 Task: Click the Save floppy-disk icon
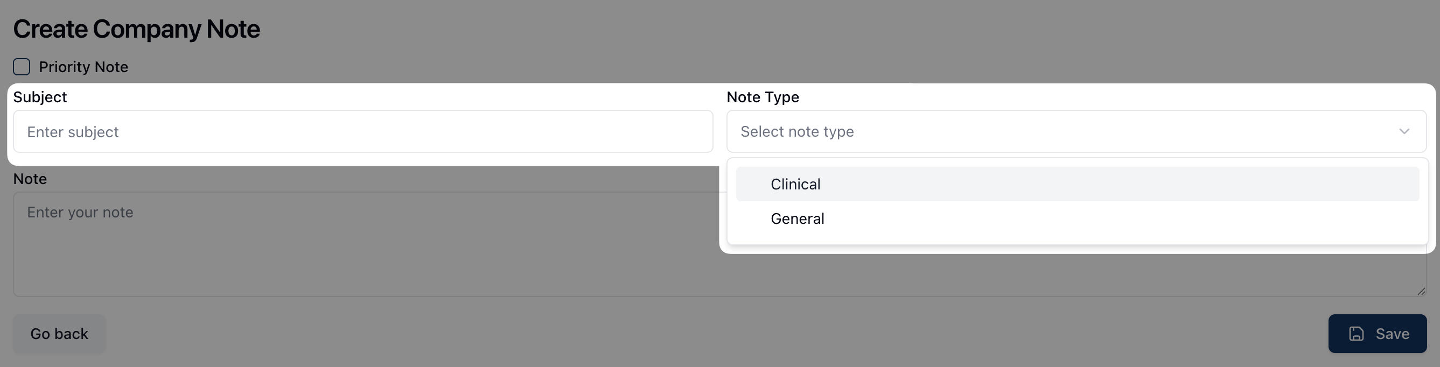point(1356,334)
